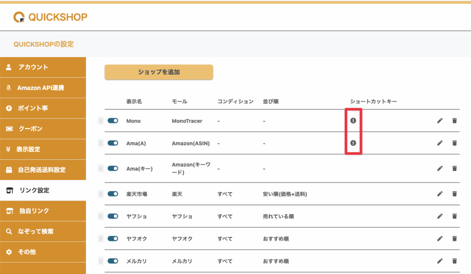
Task: Click the ショートカットキー column header
Action: [x=373, y=101]
